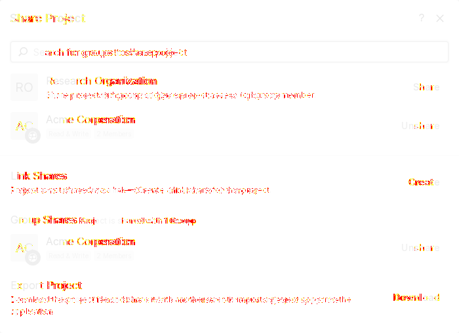The height and width of the screenshot is (333, 459).
Task: Unshare Acme Corporation in the search results
Action: [420, 126]
